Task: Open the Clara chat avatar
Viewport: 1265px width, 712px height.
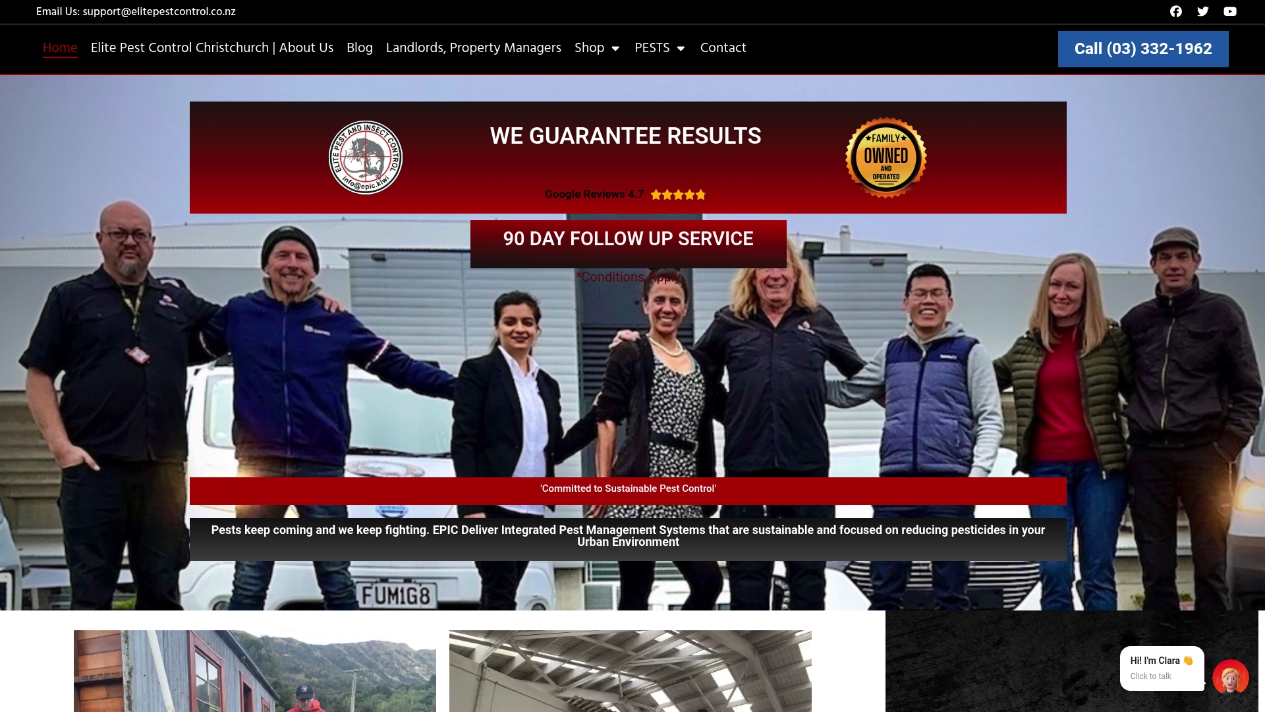Action: pos(1230,676)
